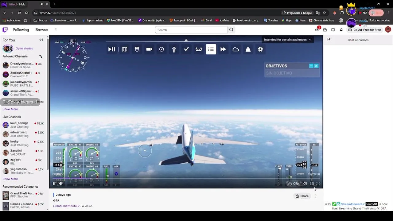Screen dimensions: 393x221
Task: Open Zanolinii VALORANT channel
Action: coord(24,153)
